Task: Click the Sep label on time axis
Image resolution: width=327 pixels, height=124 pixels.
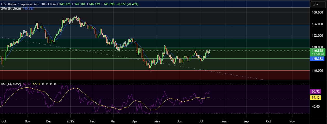Action: (x=246, y=121)
